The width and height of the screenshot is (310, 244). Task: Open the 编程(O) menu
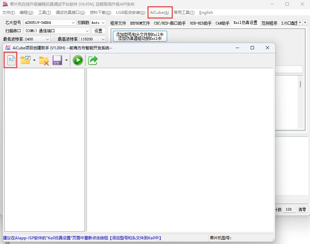coord(26,13)
